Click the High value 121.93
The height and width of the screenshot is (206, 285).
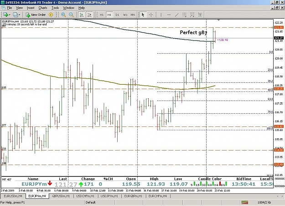coord(156,184)
